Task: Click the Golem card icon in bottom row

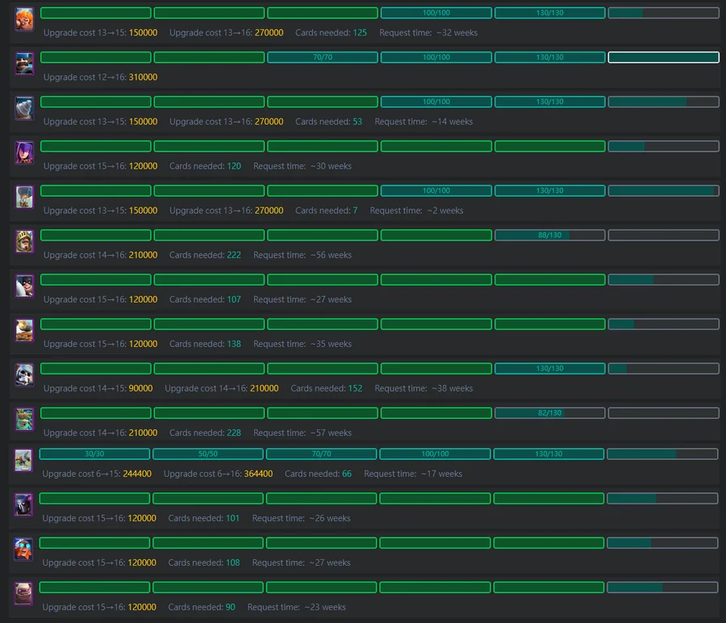Action: pyautogui.click(x=23, y=593)
